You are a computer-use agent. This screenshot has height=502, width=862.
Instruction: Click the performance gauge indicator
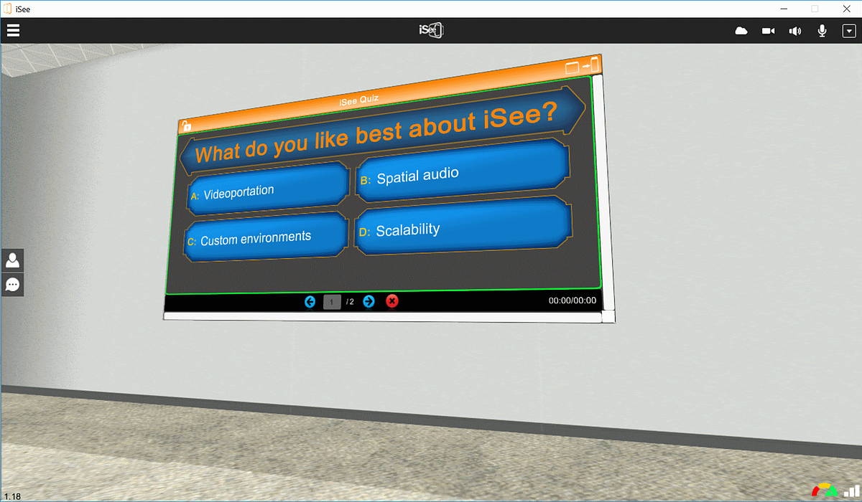click(x=824, y=490)
